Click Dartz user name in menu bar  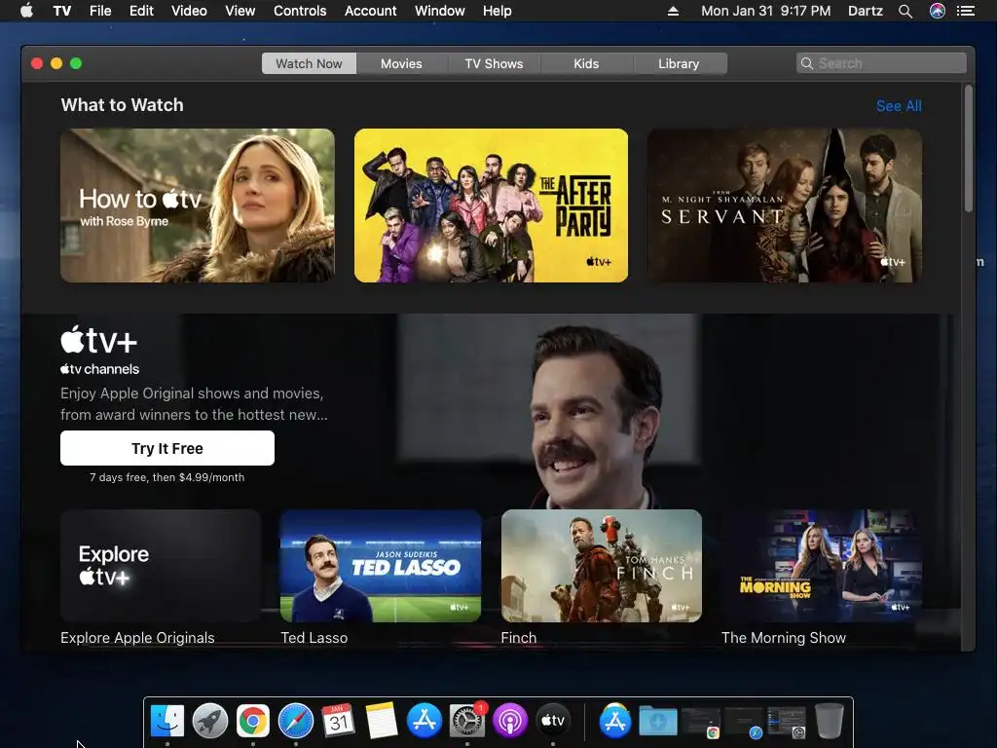click(865, 11)
